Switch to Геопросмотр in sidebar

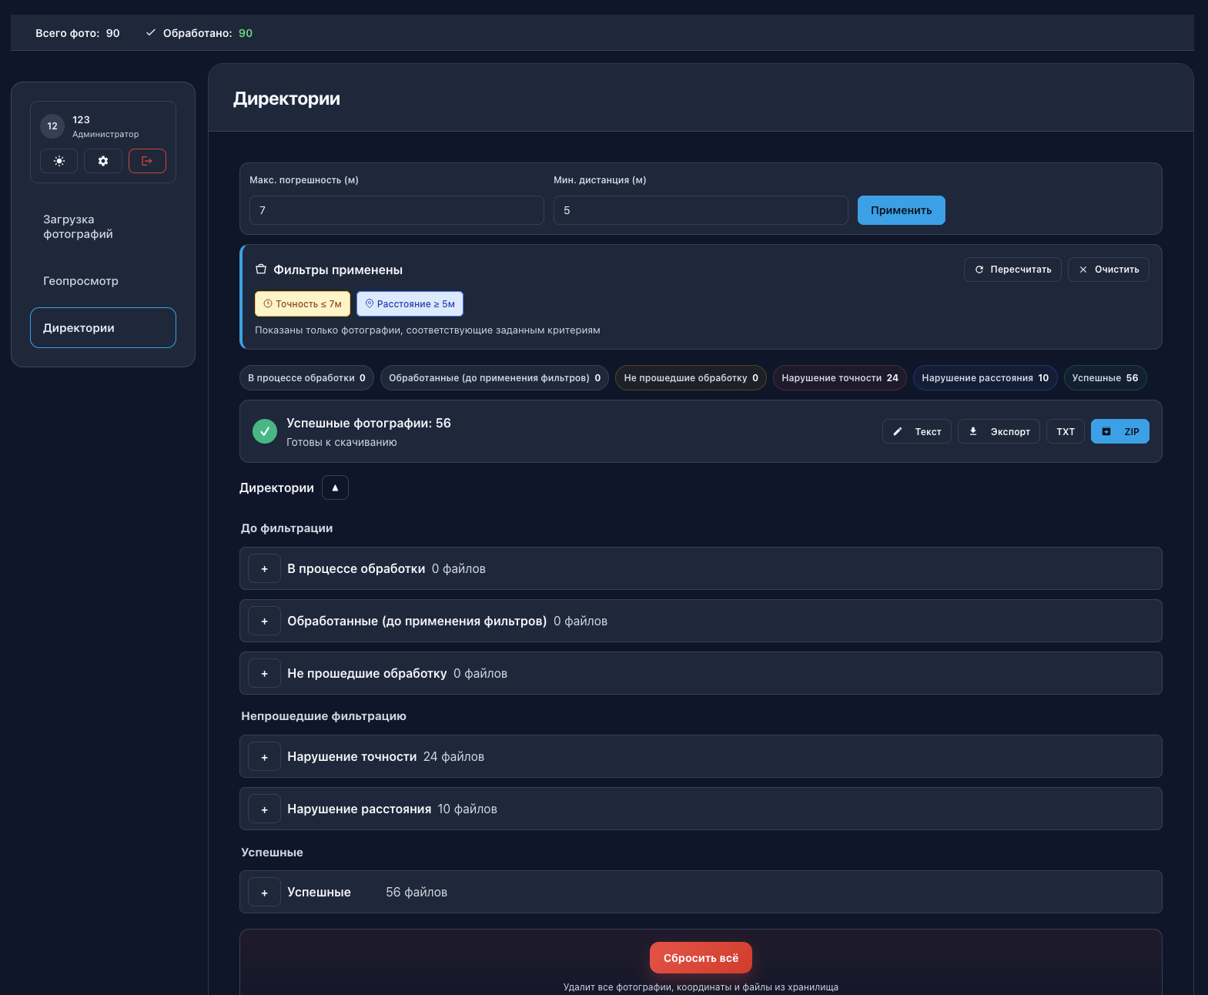pyautogui.click(x=81, y=281)
